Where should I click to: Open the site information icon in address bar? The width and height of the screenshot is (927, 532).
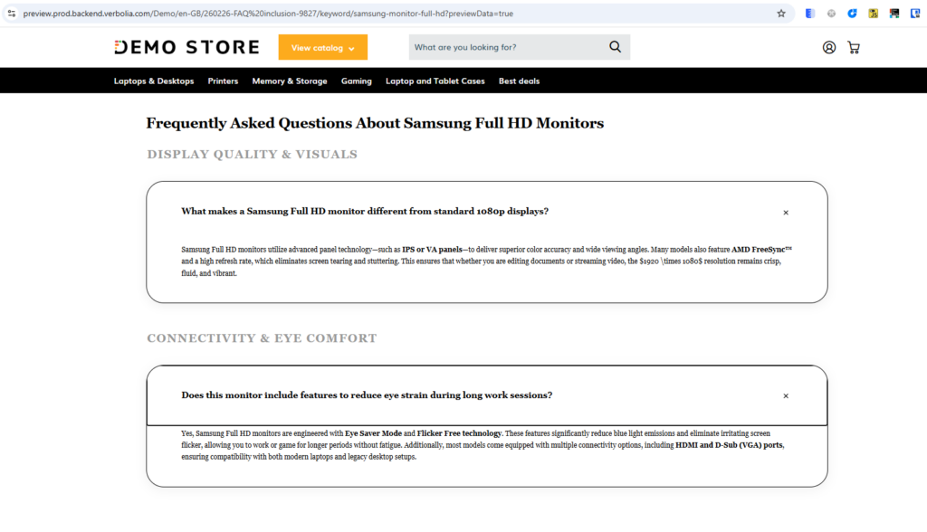pos(11,14)
